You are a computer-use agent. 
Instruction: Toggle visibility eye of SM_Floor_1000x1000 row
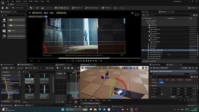tap(143, 50)
